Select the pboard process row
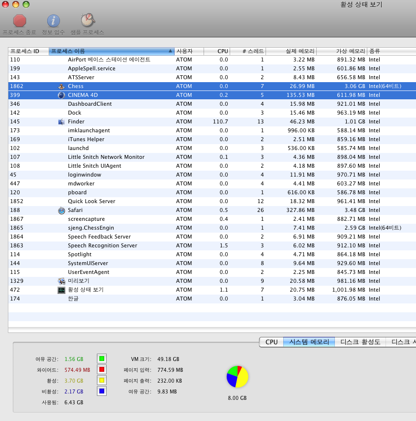 pos(212,192)
